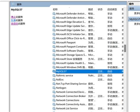This screenshot has height=112, width=140.
Task: Select Microsoft Edge Elevation Service name
Action: 71,22
